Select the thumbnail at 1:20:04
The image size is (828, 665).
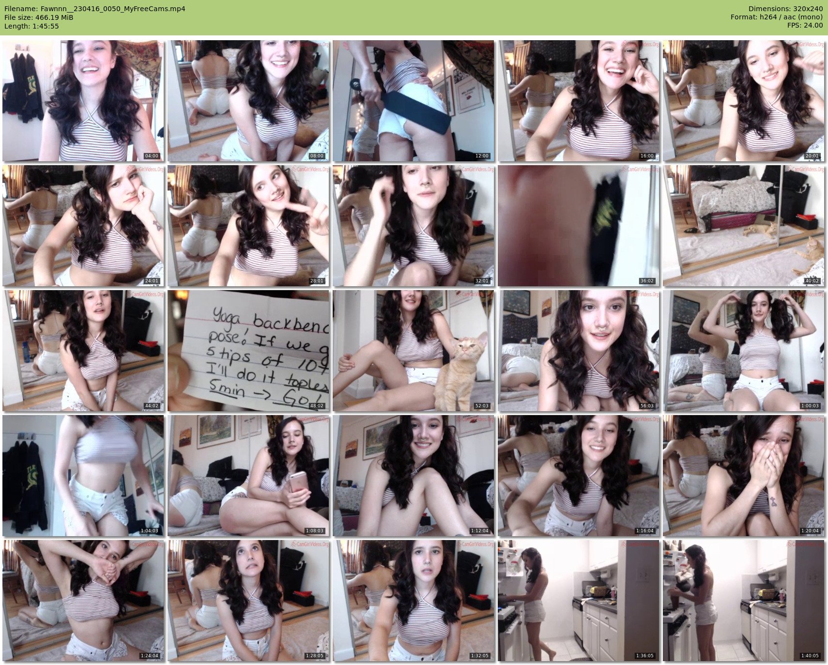pyautogui.click(x=743, y=476)
